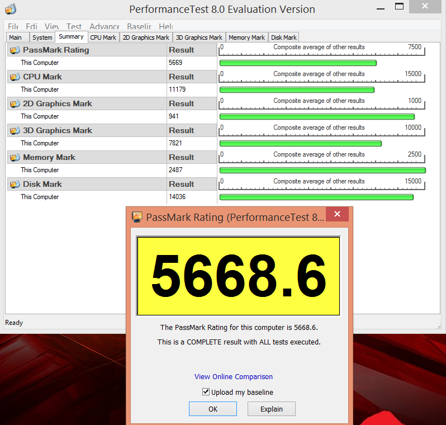Click the CPU Mark green result bar
Image resolution: width=446 pixels, height=425 pixels.
point(297,90)
